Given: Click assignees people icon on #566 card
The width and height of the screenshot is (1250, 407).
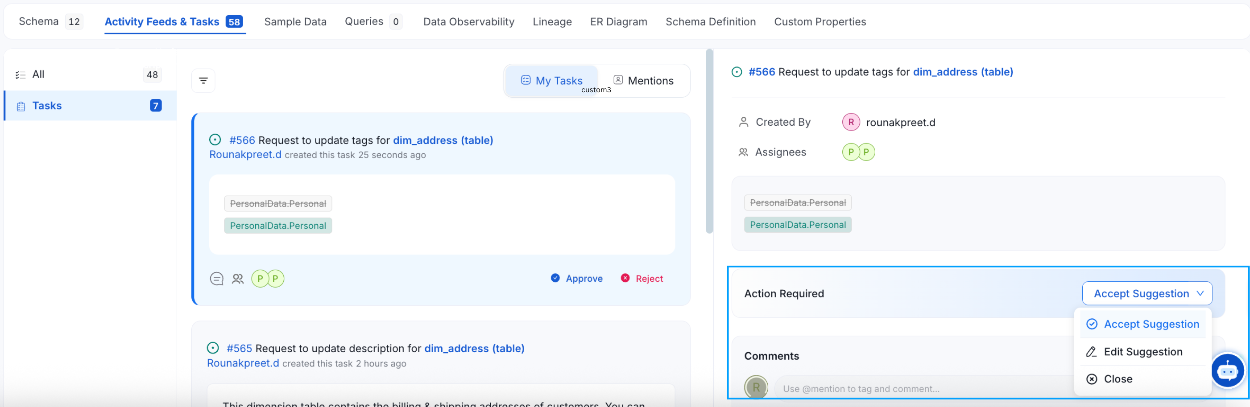Looking at the screenshot, I should click(x=238, y=279).
